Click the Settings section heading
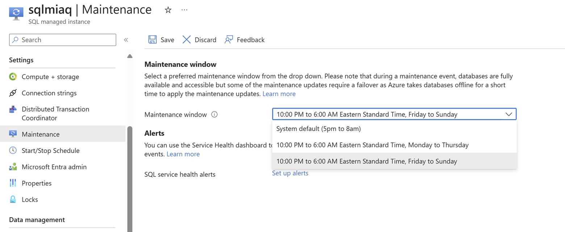Image resolution: width=565 pixels, height=232 pixels. [21, 60]
